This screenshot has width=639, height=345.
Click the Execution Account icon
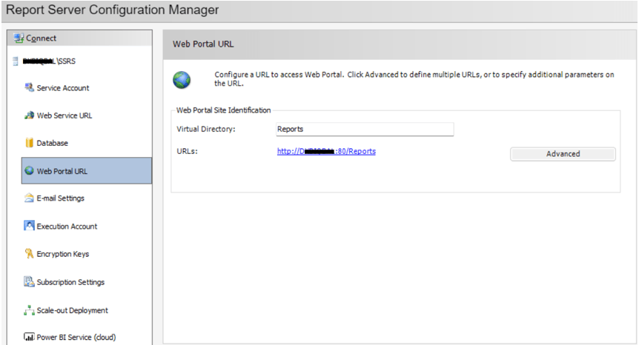coord(29,226)
